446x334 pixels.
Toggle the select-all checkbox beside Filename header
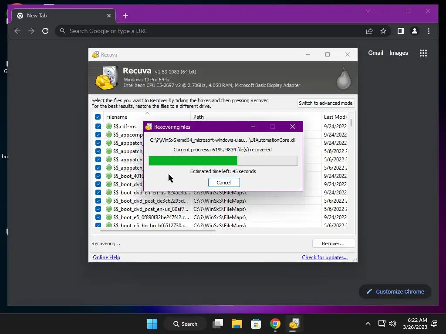tap(98, 117)
